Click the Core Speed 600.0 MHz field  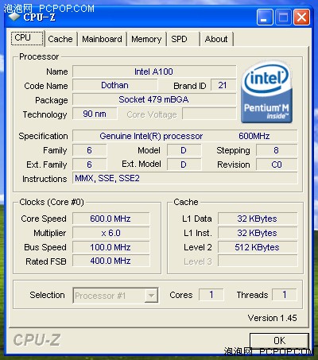click(111, 219)
